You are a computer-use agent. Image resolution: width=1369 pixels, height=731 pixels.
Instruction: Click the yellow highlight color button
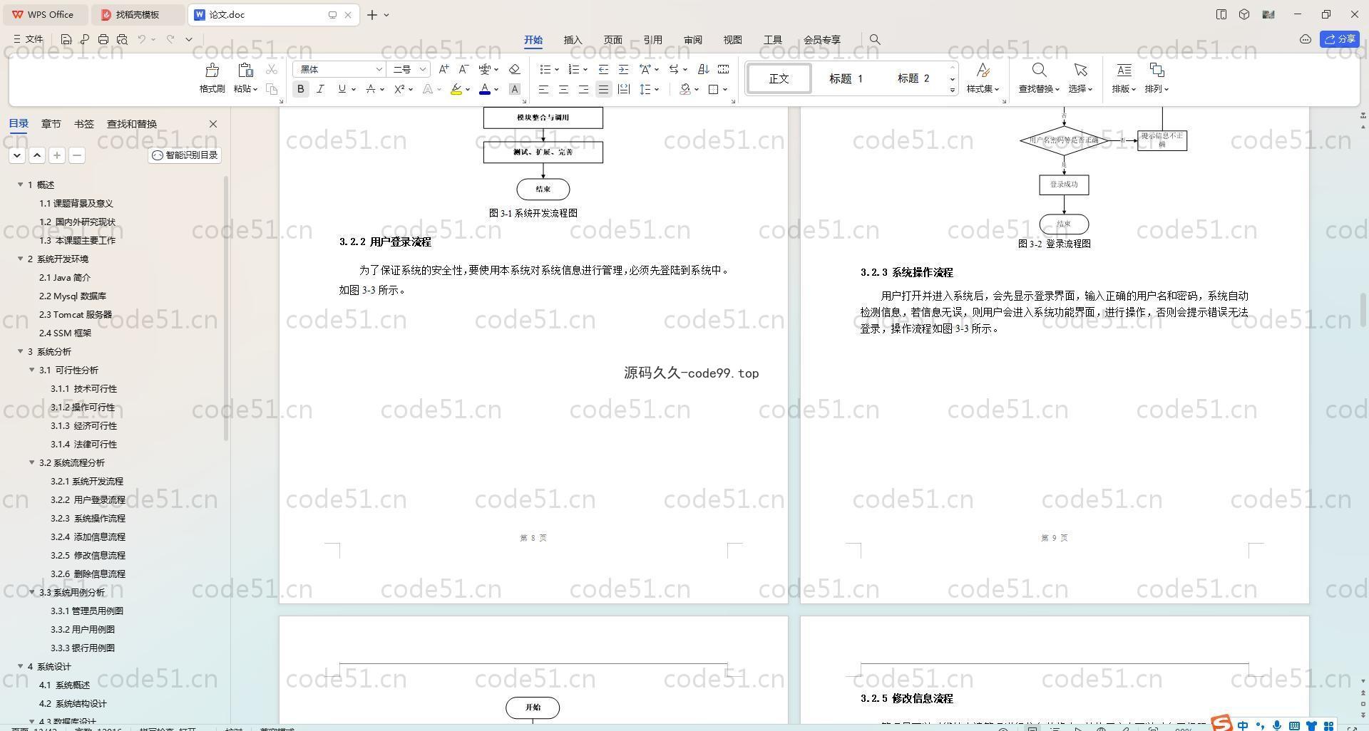pos(456,89)
